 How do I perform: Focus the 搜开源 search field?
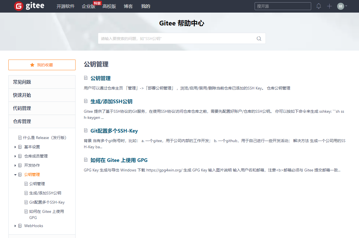click(283, 6)
